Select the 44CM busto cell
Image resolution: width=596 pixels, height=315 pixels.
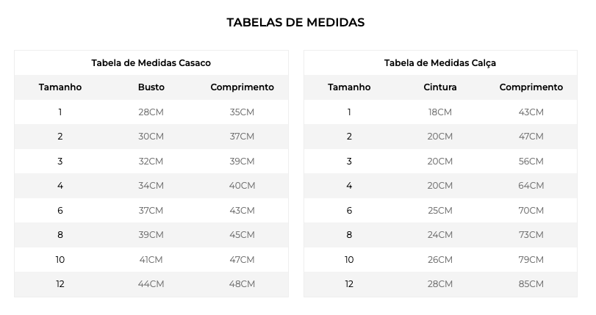tap(151, 284)
